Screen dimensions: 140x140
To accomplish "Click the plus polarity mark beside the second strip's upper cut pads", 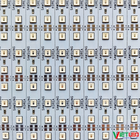I will (x=13, y=26).
